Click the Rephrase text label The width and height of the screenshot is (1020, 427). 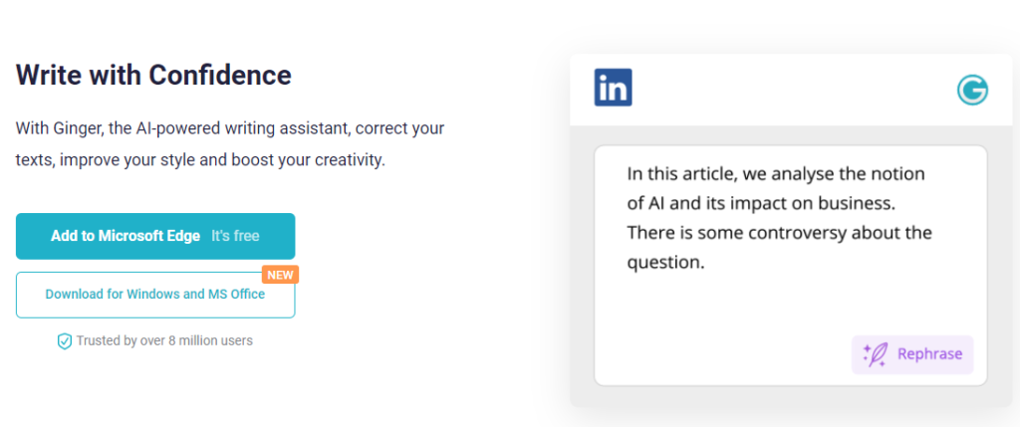pyautogui.click(x=929, y=354)
